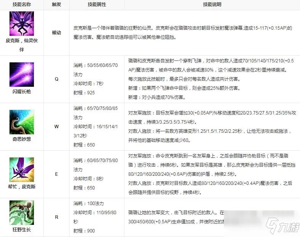Click 冷却时间:7秒 text
This screenshot has height=237, width=300.
click(88, 84)
